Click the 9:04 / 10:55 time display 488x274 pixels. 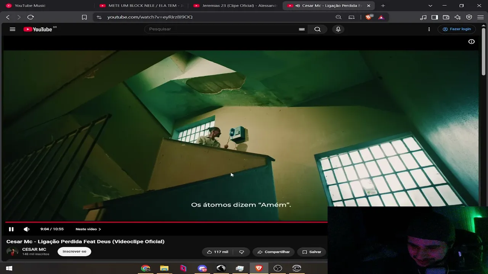52,229
